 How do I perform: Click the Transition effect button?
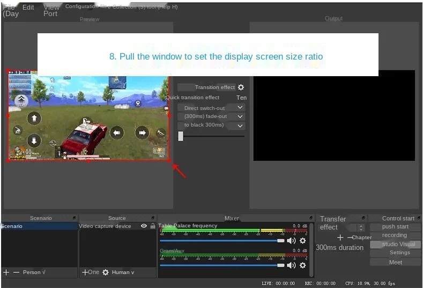click(207, 87)
